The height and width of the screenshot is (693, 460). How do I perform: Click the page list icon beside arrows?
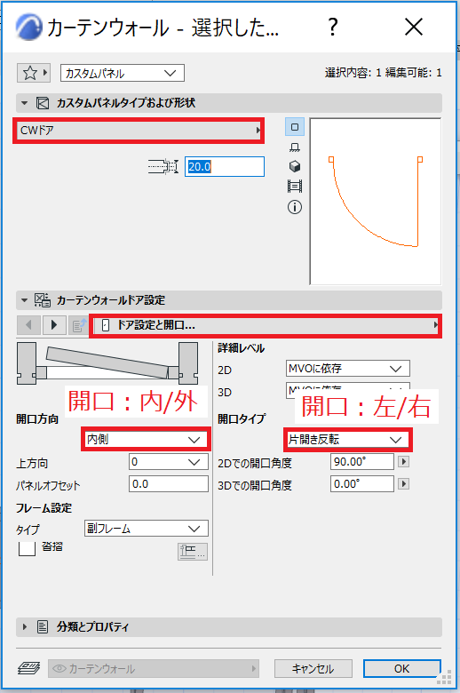79,325
